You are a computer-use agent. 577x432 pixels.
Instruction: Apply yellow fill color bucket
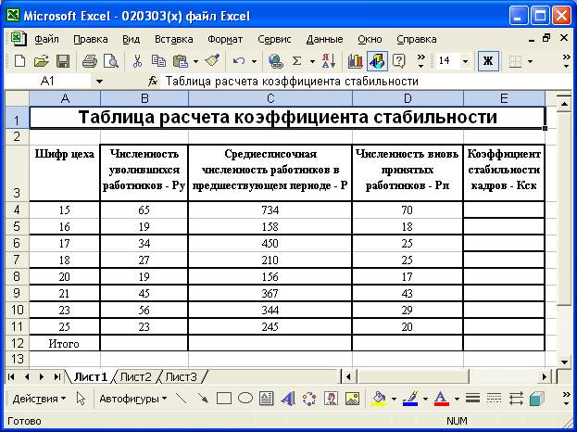point(378,398)
